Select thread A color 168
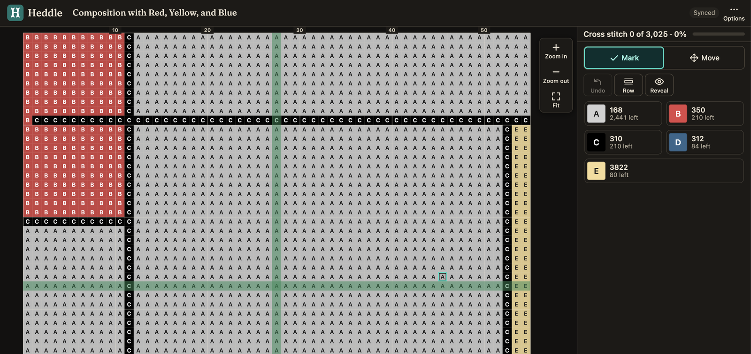751x354 pixels. point(623,113)
